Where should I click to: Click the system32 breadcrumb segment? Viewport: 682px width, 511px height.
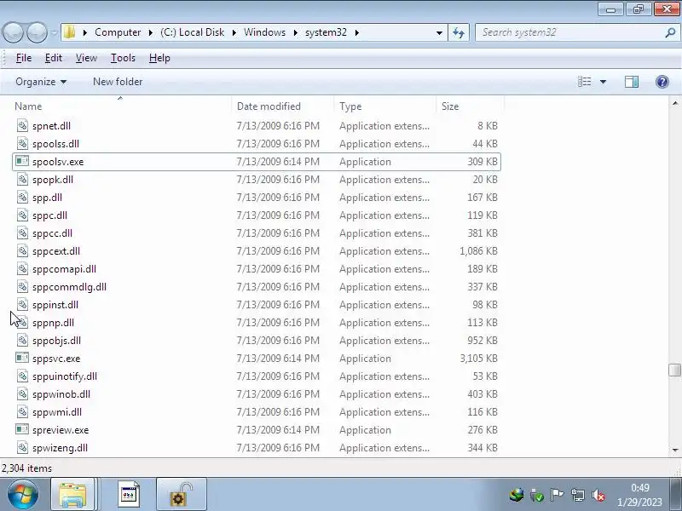coord(326,32)
